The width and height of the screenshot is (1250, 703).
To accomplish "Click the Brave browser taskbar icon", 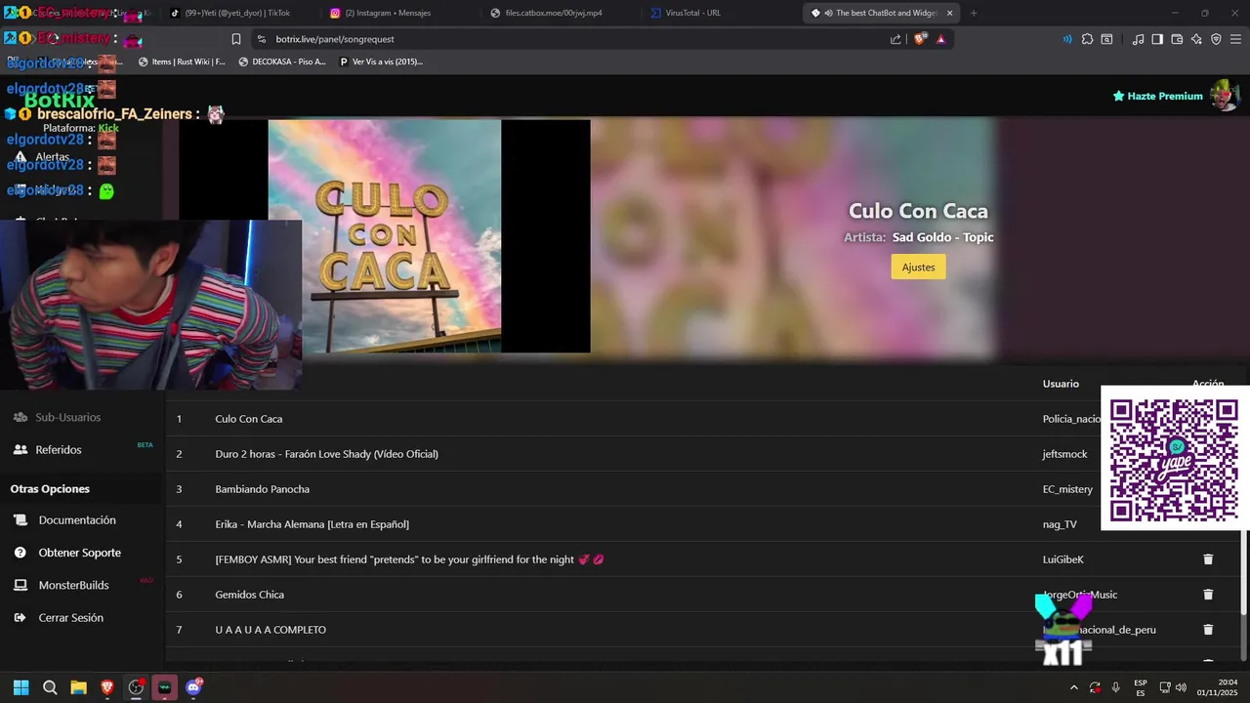I will pos(107,687).
